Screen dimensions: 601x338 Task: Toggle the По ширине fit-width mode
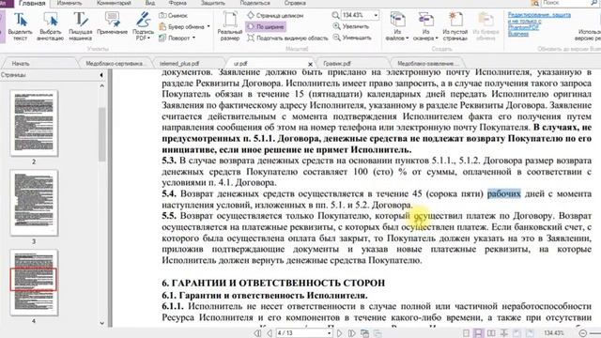266,27
